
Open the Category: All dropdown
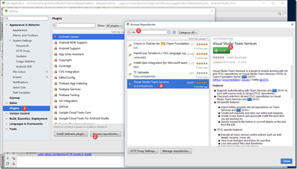(x=188, y=32)
